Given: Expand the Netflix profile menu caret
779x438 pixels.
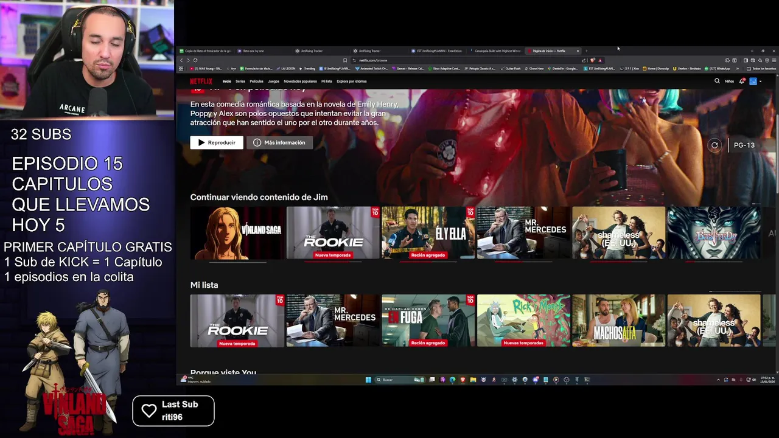Looking at the screenshot, I should click(x=760, y=81).
